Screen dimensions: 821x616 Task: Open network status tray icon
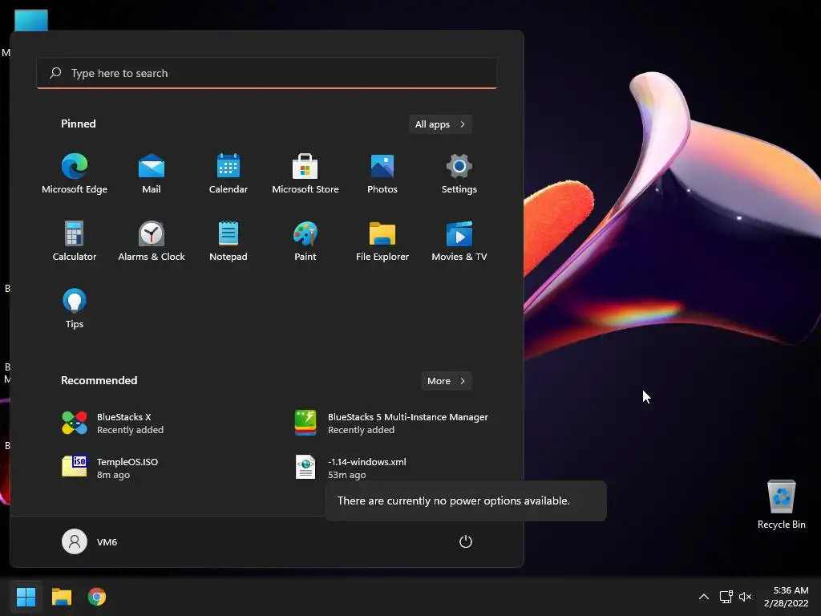(726, 597)
